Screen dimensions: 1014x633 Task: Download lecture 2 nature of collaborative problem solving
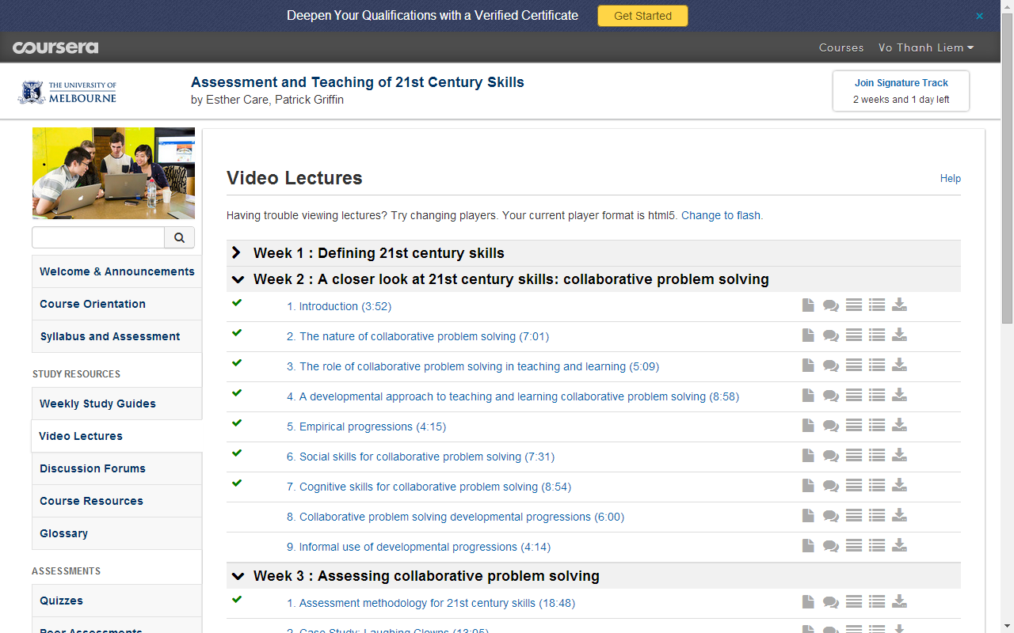pyautogui.click(x=899, y=335)
